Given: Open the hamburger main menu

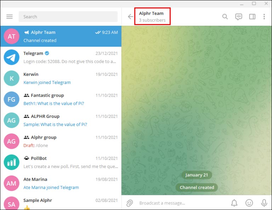Looking at the screenshot, I should tap(10, 17).
